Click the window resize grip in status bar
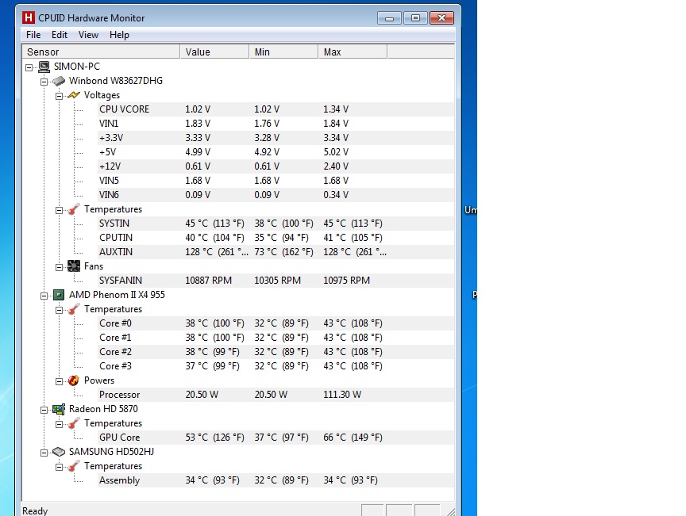The height and width of the screenshot is (516, 686). click(451, 511)
